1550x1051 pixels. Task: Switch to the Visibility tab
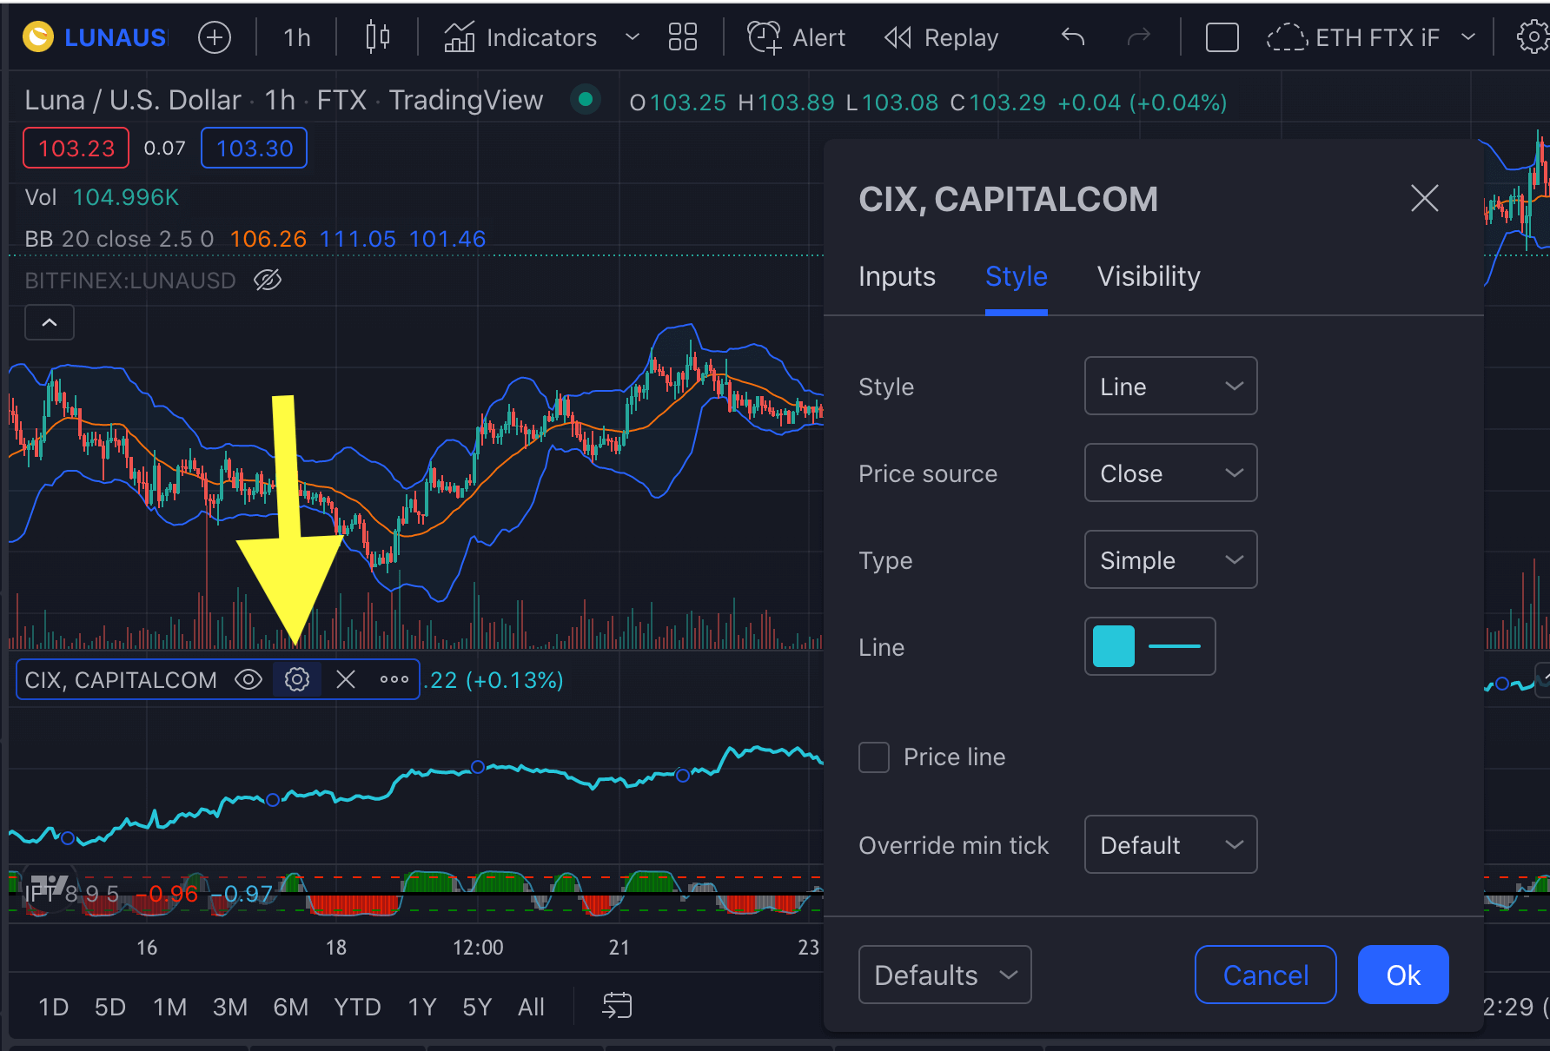point(1149,276)
